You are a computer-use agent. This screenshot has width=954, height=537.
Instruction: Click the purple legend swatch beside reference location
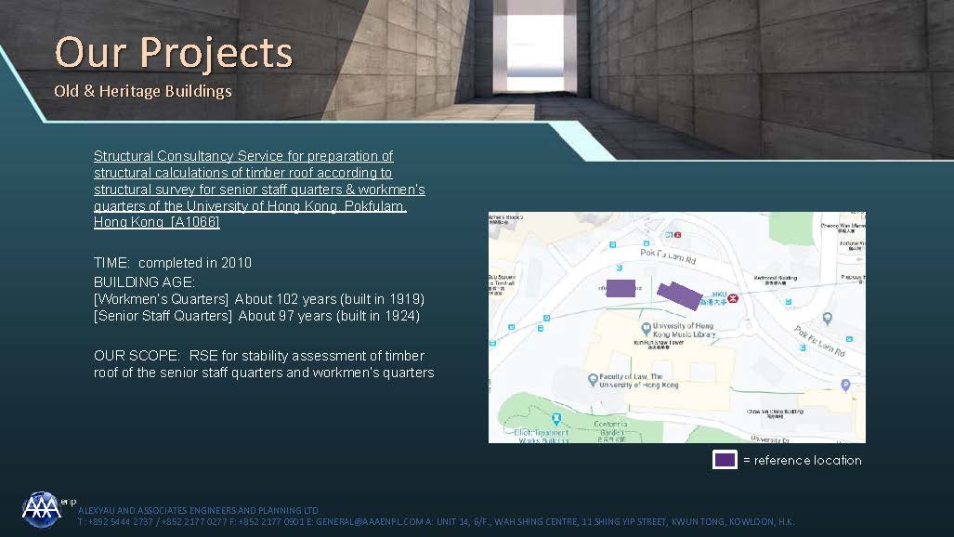point(725,460)
